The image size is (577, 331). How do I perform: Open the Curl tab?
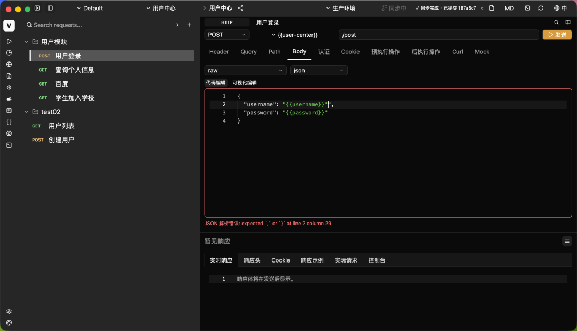(x=457, y=52)
